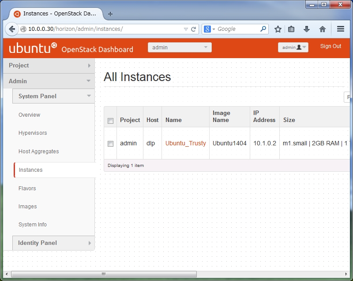Open the Host Aggregates page
Viewport: 353px width, 281px height.
pos(38,152)
